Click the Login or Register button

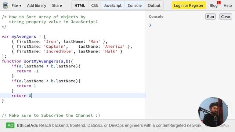pyautogui.click(x=189, y=5)
